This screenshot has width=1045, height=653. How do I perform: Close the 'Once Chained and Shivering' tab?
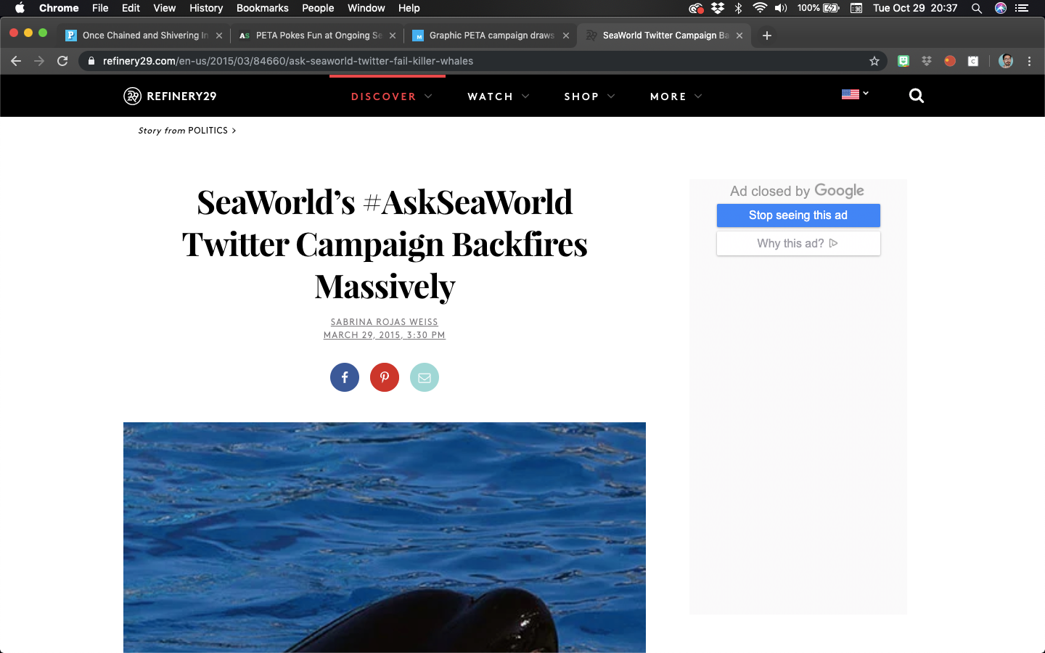pyautogui.click(x=219, y=35)
